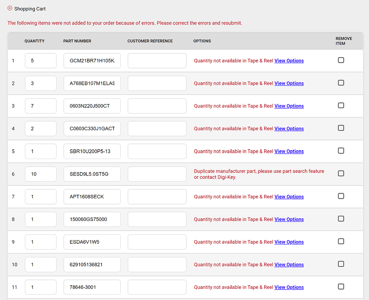Check the remove box for SESD9L5.0ST5G
The image size is (369, 300).
(x=341, y=173)
